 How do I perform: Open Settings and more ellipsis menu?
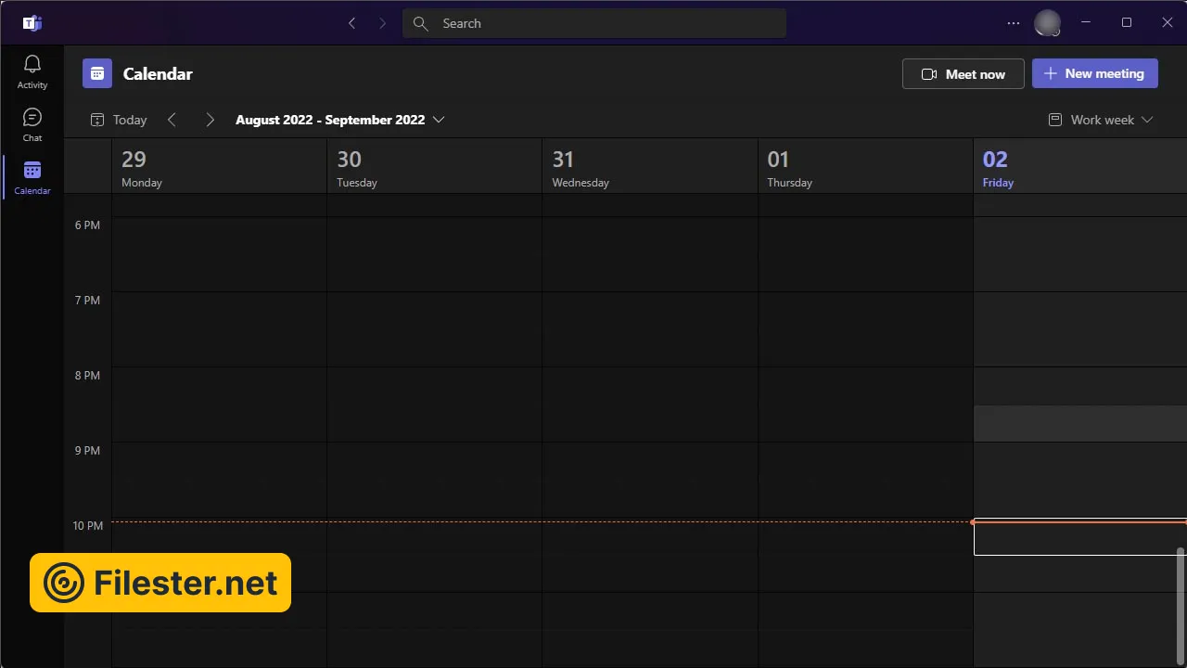click(1013, 23)
